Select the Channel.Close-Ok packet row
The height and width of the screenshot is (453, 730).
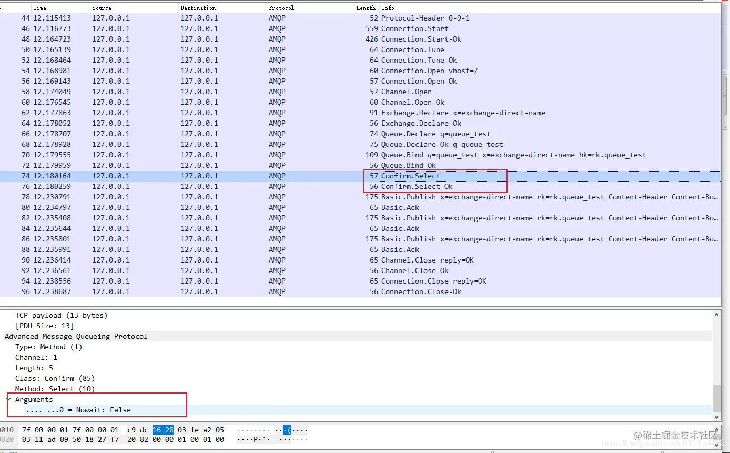click(360, 270)
